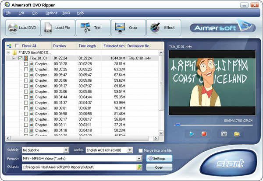Open the Clip menu
263x181 pixels.
[35, 13]
